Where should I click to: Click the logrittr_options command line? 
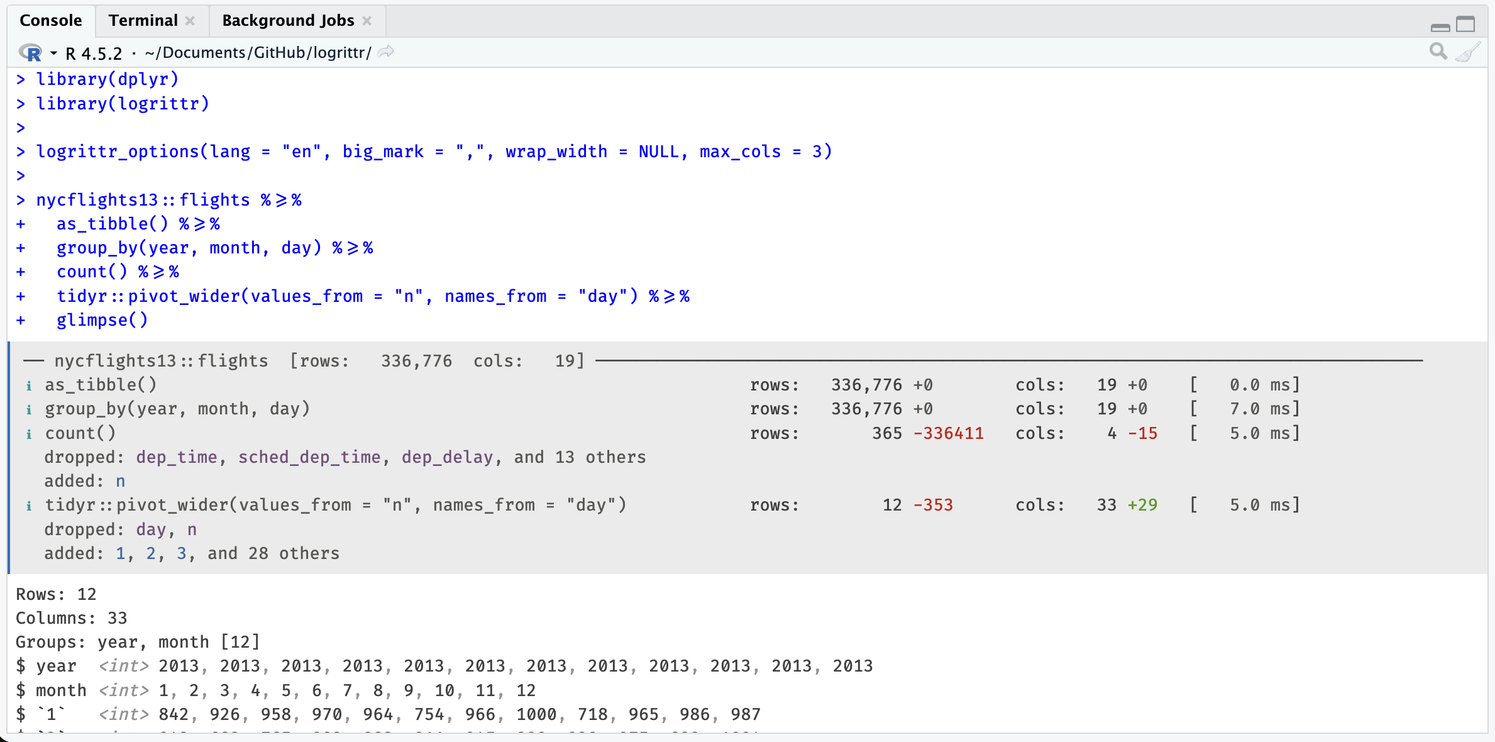434,152
